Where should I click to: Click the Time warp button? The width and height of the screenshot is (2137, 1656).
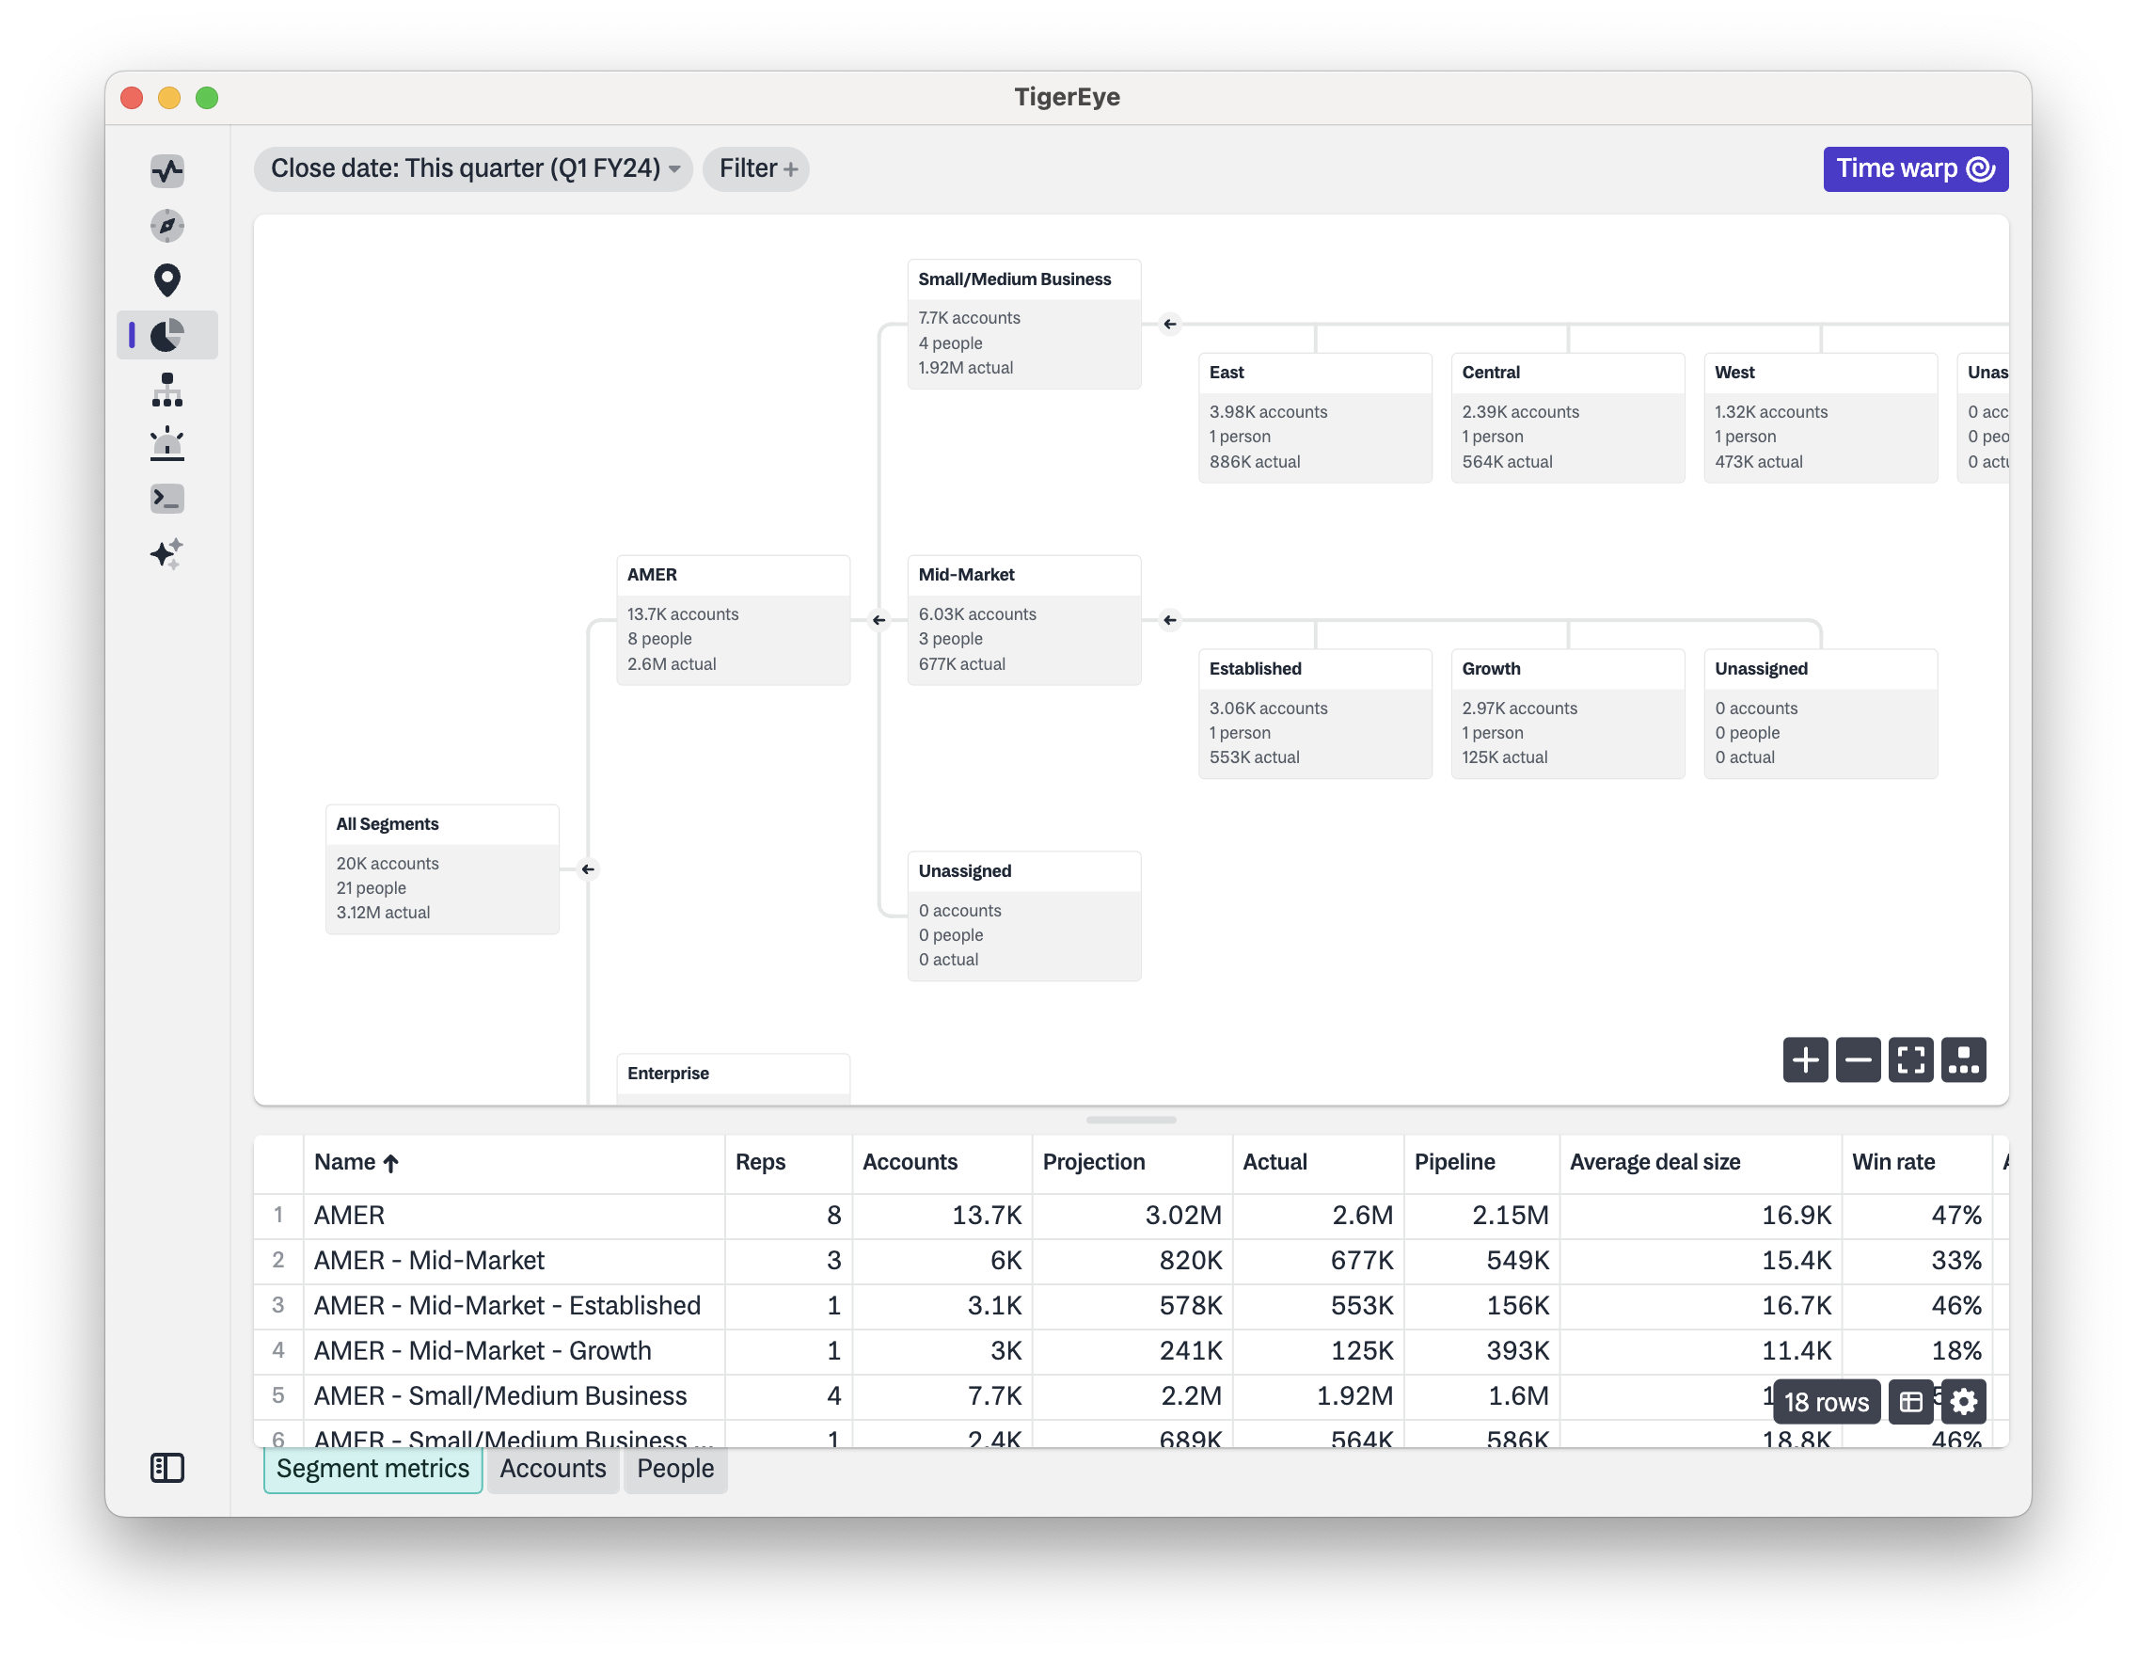point(1915,169)
